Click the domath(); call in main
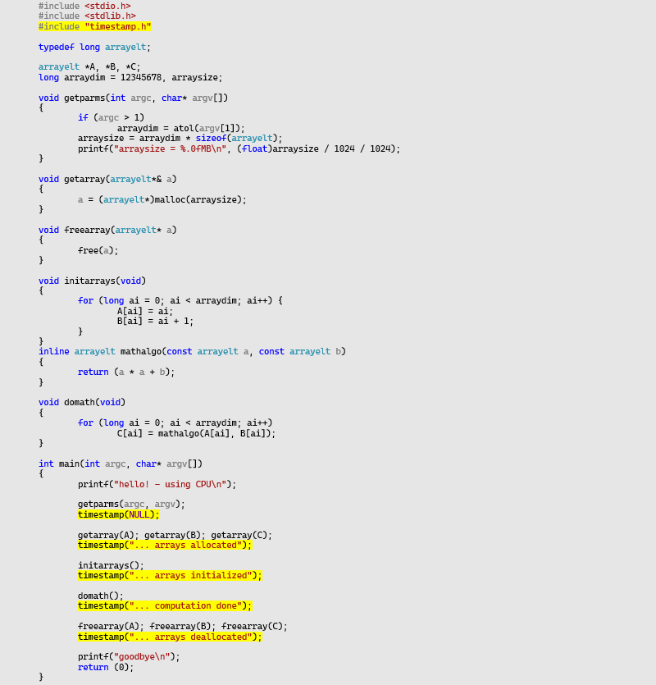The width and height of the screenshot is (656, 685). (101, 596)
